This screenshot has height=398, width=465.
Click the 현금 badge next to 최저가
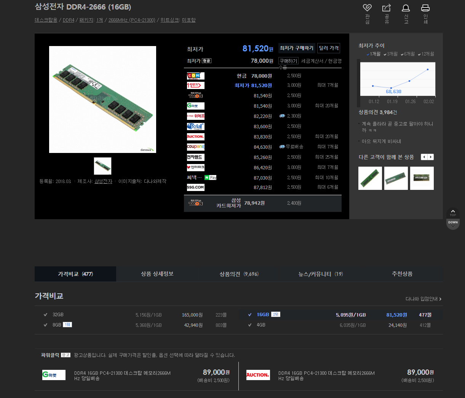(x=207, y=61)
